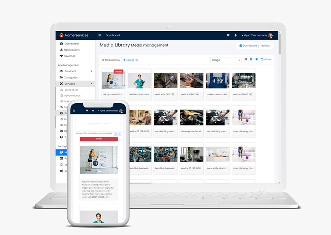
Task: Tap the housewife image preview on phone
Action: (99, 160)
